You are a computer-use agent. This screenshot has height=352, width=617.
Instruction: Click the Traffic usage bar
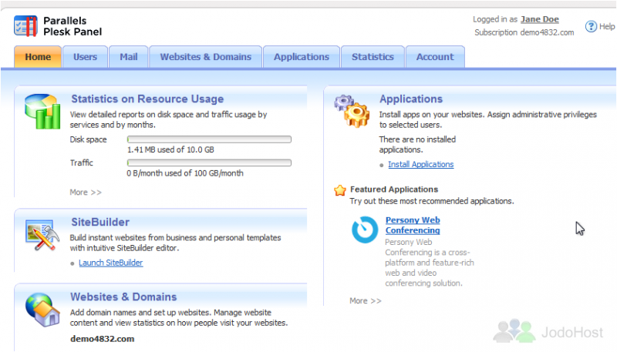click(x=209, y=163)
